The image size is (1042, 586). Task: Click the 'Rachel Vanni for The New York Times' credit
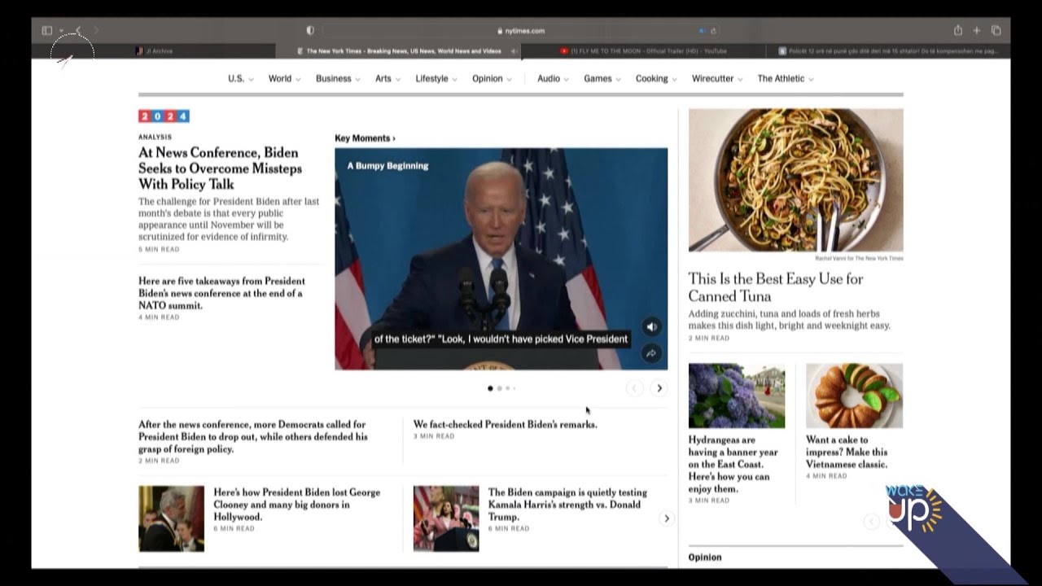click(859, 259)
